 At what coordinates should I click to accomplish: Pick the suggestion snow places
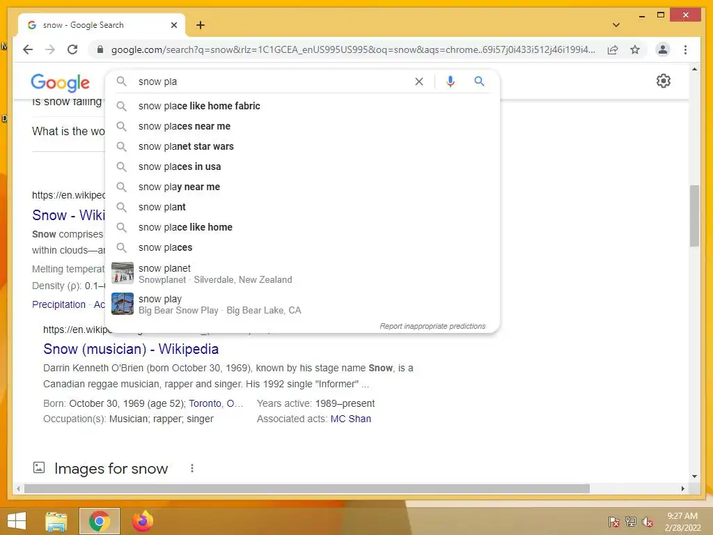[x=302, y=247]
